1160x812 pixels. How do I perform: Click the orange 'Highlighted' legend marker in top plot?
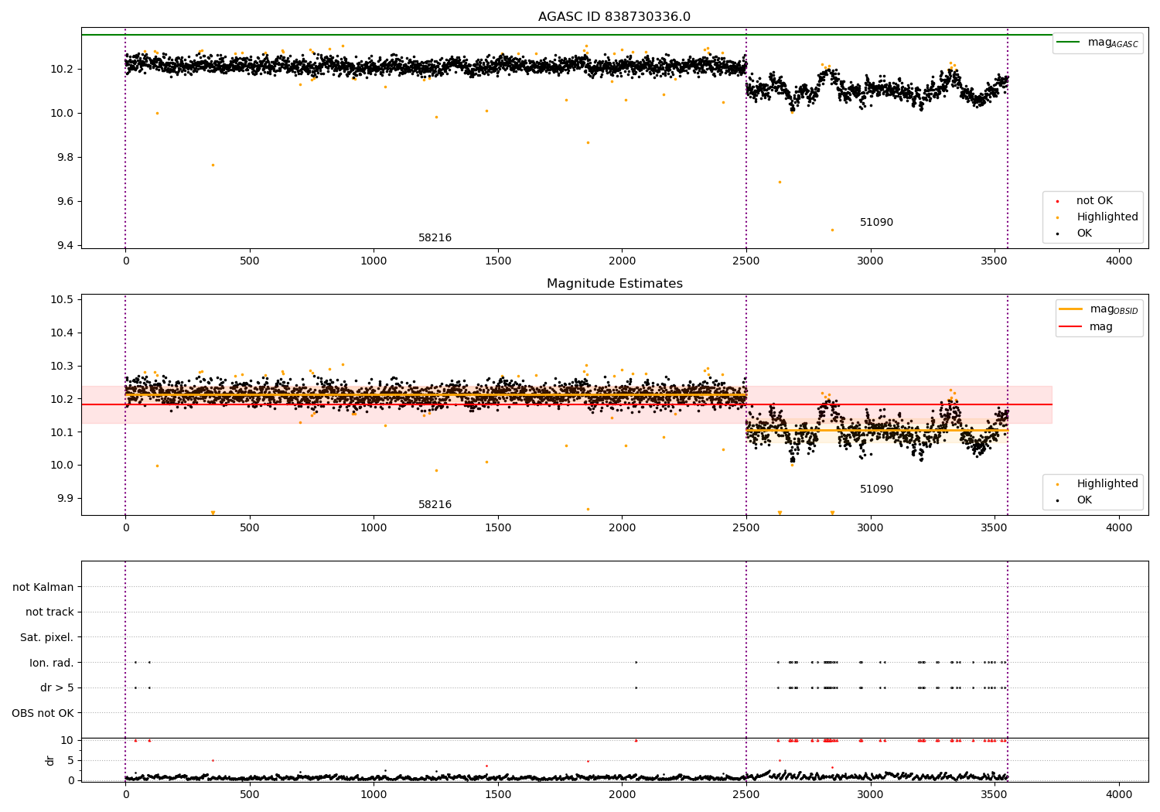(1057, 217)
